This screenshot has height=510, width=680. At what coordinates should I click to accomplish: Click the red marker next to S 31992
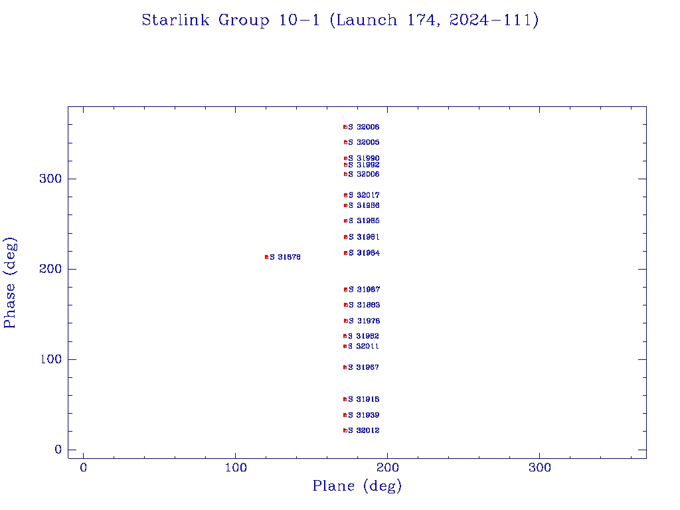pos(345,165)
